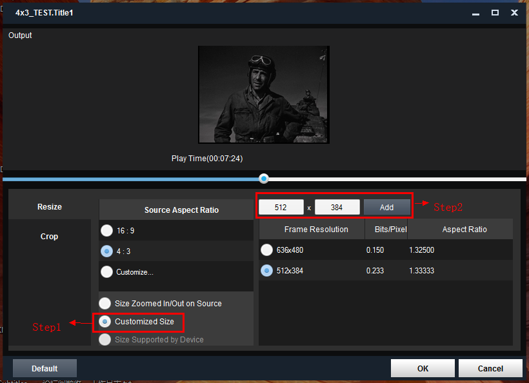Image resolution: width=529 pixels, height=383 pixels.
Task: Click the height field showing 384
Action: (337, 207)
